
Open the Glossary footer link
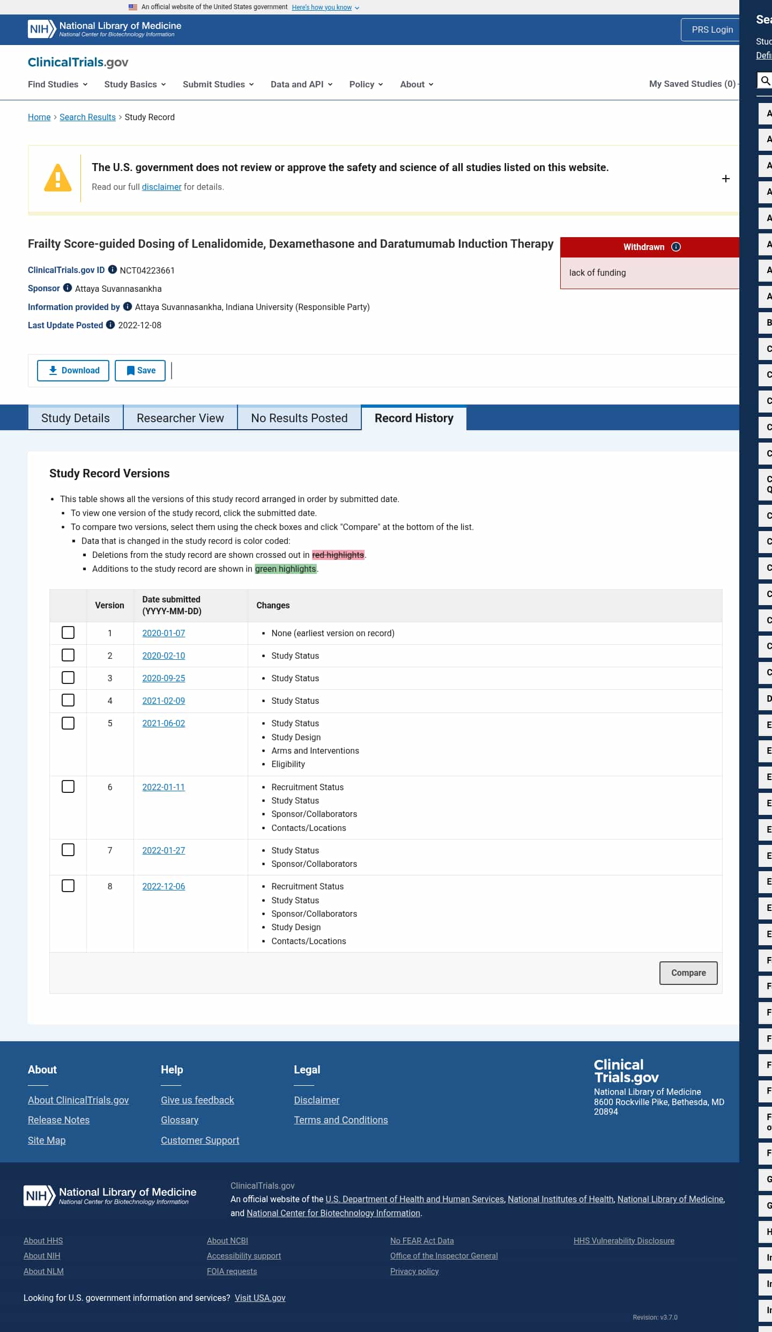click(x=180, y=1120)
